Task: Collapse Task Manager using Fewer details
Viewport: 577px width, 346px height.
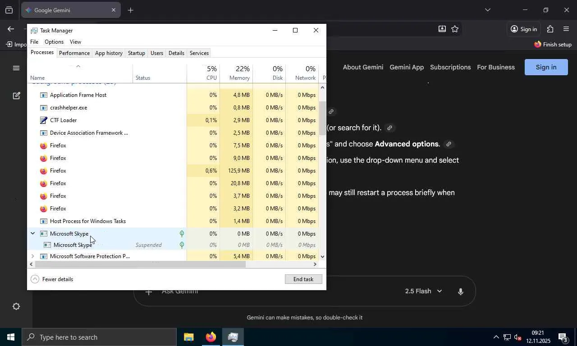Action: point(52,279)
